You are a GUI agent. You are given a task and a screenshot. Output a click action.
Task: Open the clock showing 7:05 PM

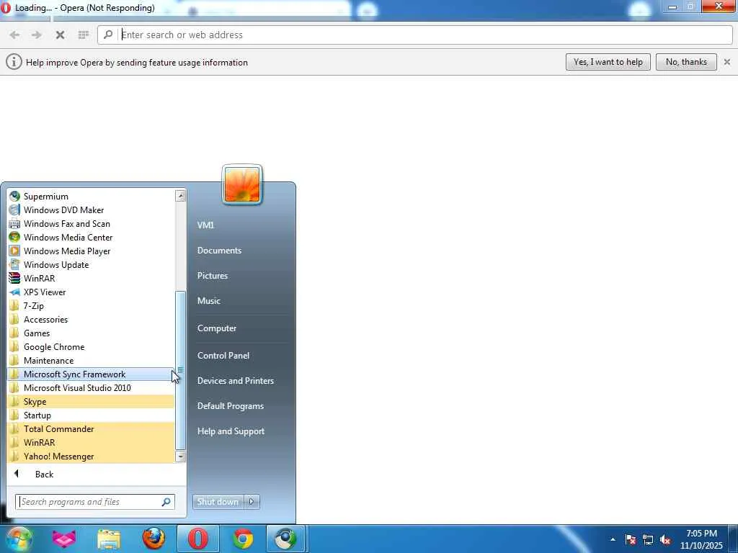coord(701,539)
